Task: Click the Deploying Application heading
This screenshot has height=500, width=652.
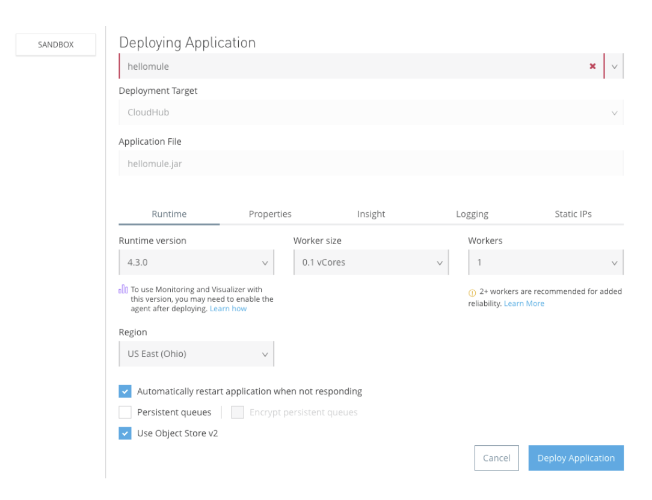Action: coord(187,43)
